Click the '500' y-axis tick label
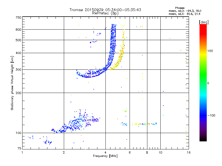This screenshot has width=222, height=166. (18, 40)
